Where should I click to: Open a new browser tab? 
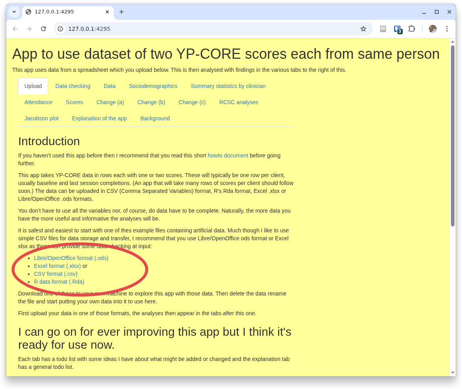[122, 12]
